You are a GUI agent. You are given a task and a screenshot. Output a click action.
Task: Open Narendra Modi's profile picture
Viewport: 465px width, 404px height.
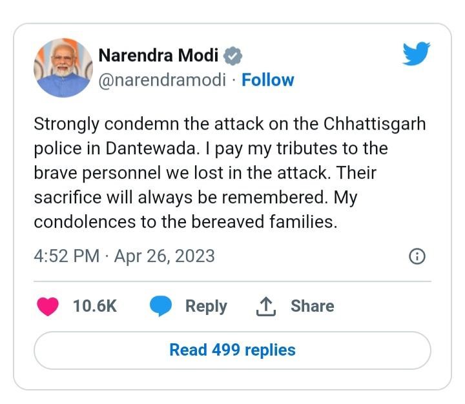coord(63,68)
